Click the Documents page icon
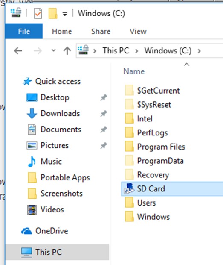This screenshot has height=265, width=223. (32, 130)
